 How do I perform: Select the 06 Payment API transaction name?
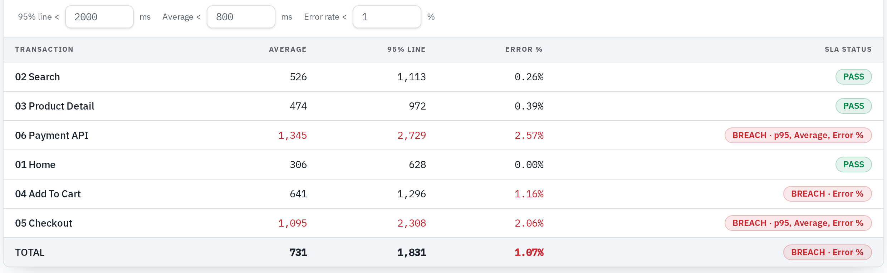pos(52,136)
